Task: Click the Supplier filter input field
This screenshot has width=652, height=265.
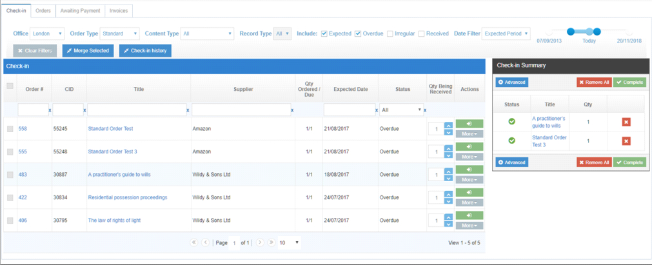Action: click(x=241, y=110)
